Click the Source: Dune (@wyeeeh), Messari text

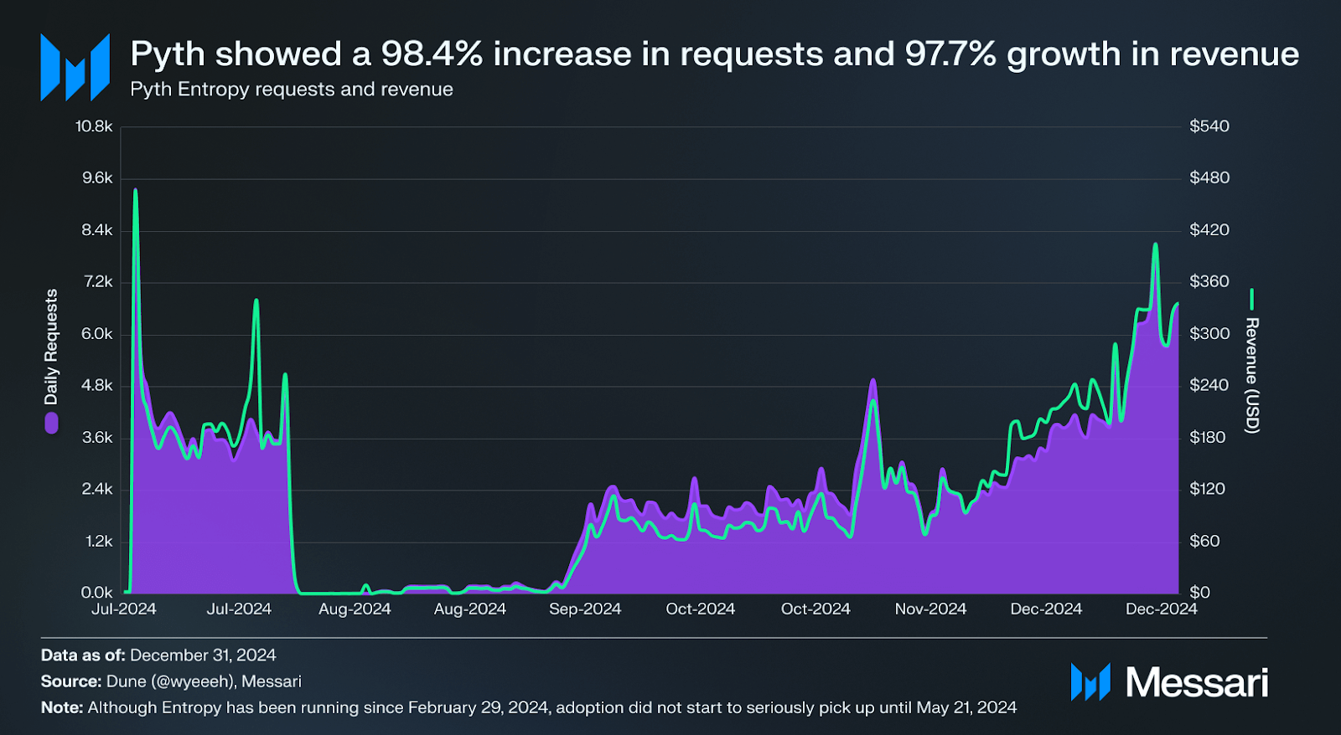[x=171, y=681]
